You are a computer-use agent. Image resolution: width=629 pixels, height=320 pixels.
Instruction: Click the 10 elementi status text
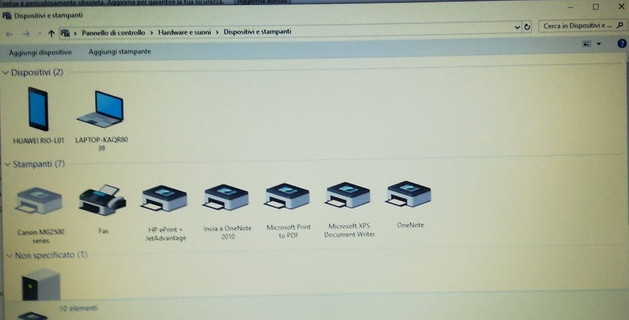(79, 308)
